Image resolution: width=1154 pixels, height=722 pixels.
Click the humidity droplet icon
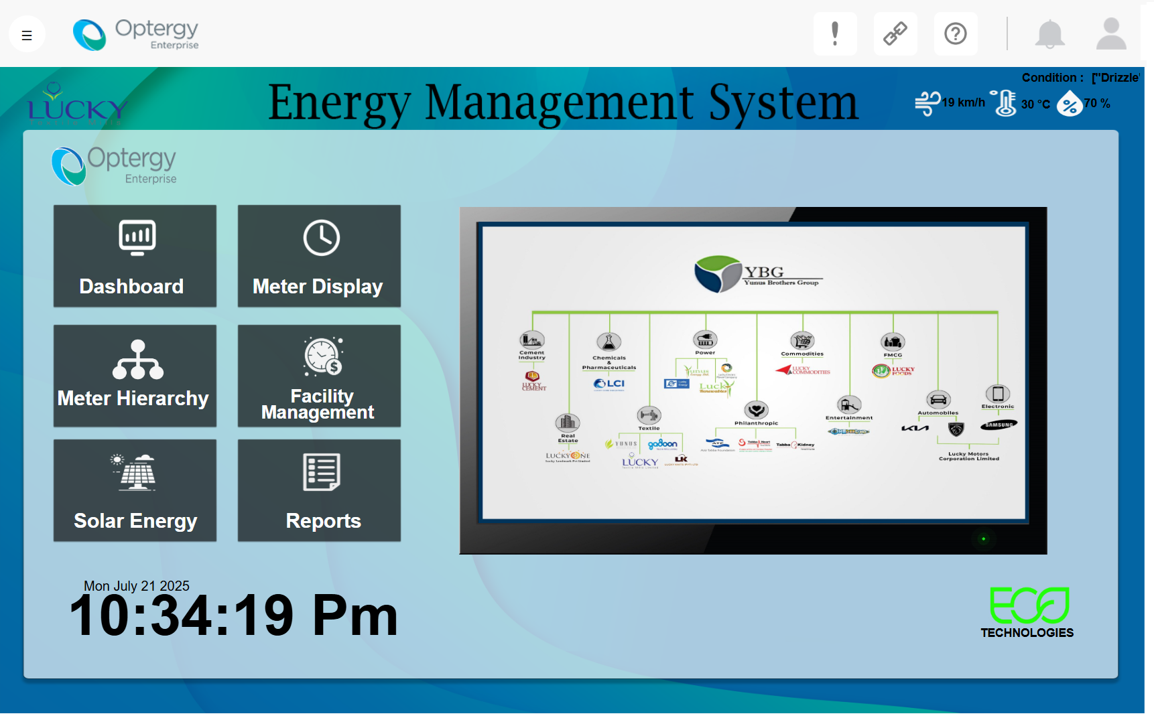(x=1070, y=104)
